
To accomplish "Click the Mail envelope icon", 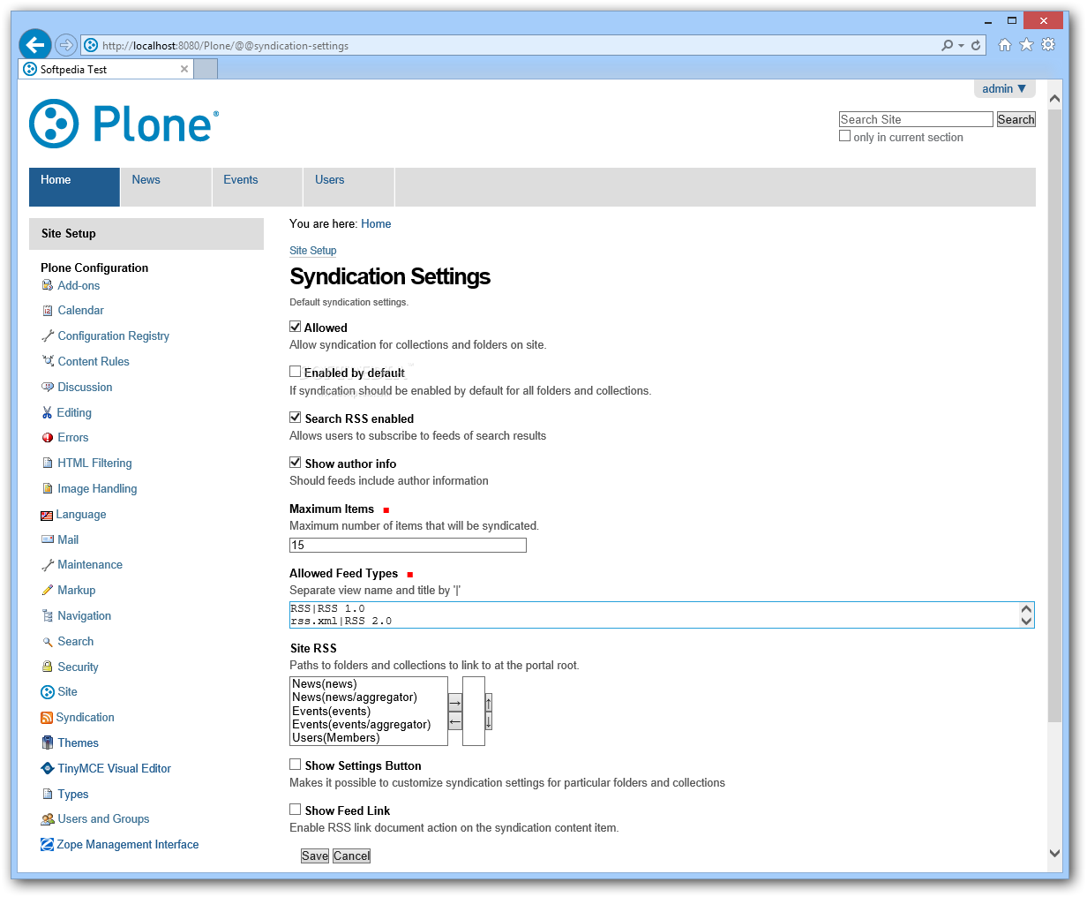I will 48,539.
